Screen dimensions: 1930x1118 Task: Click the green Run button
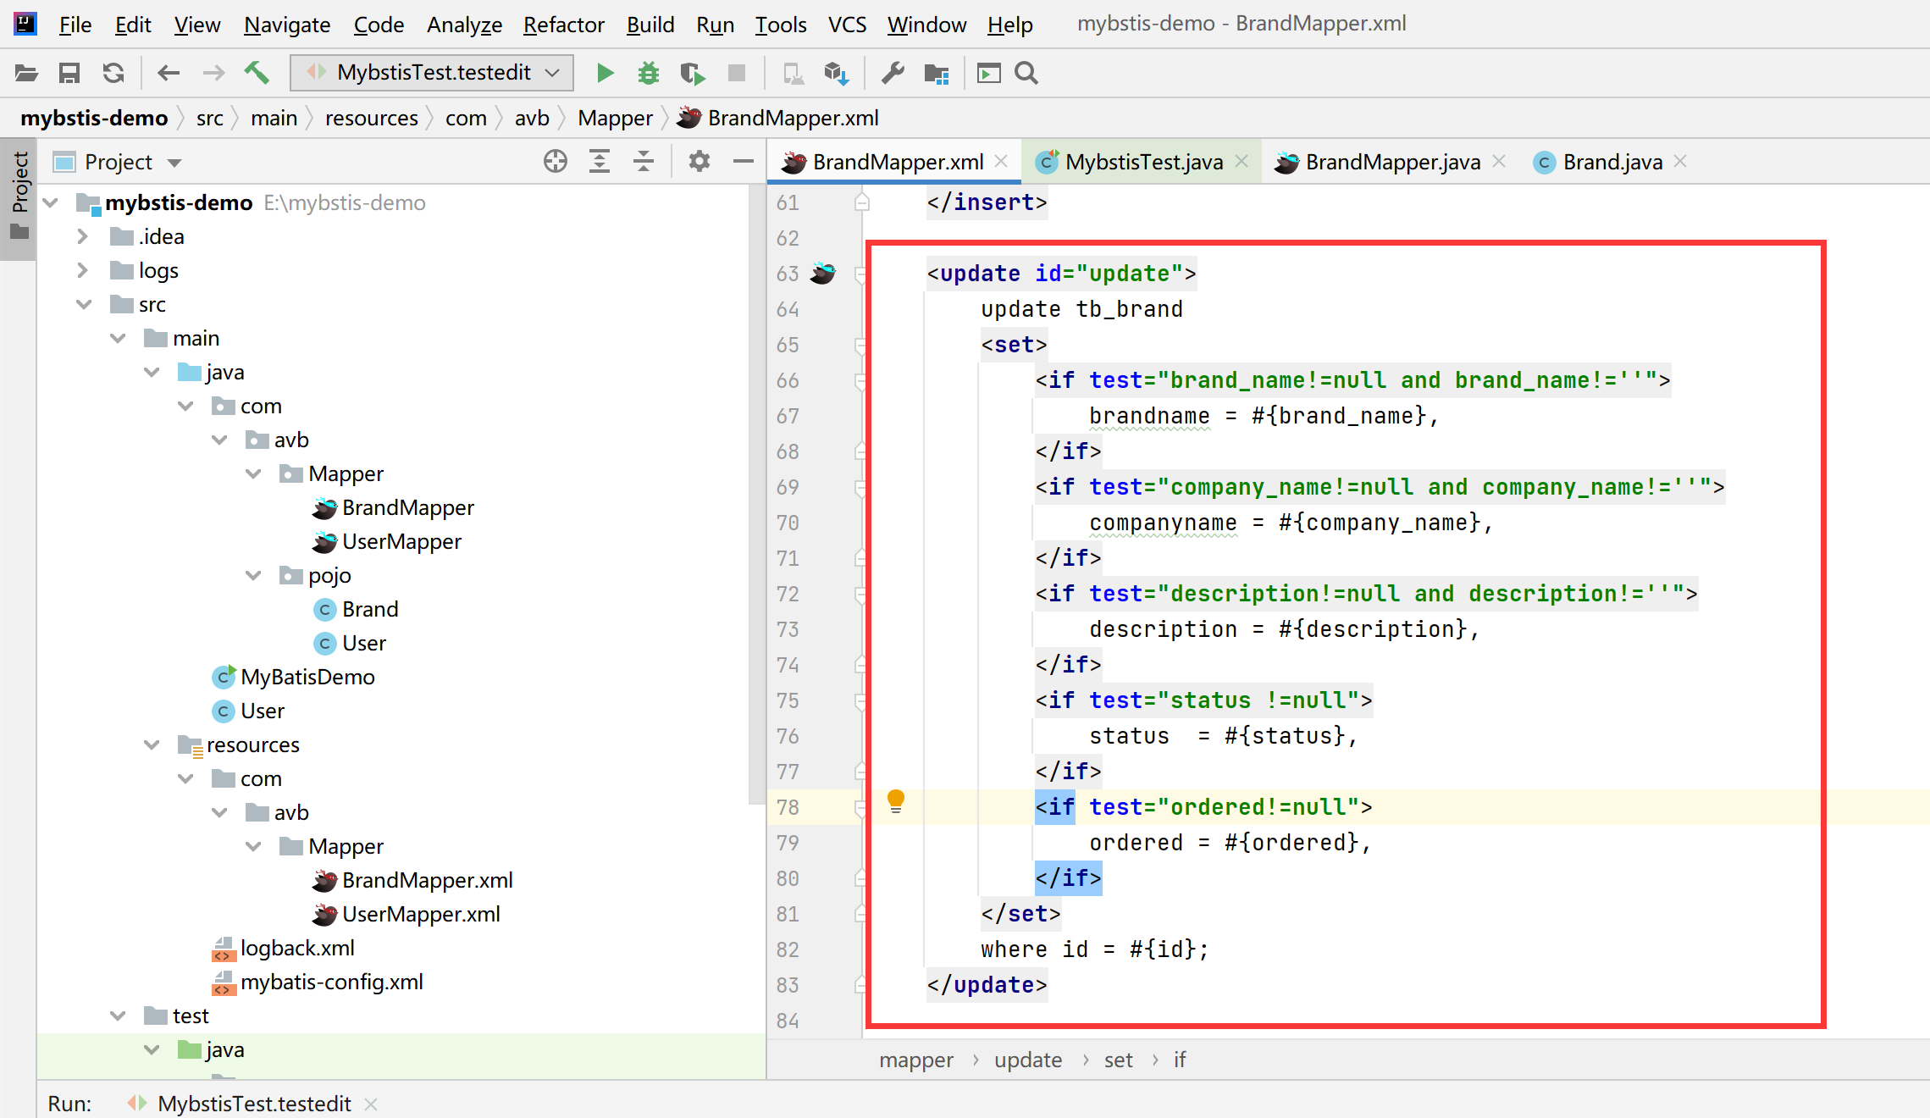coord(605,73)
